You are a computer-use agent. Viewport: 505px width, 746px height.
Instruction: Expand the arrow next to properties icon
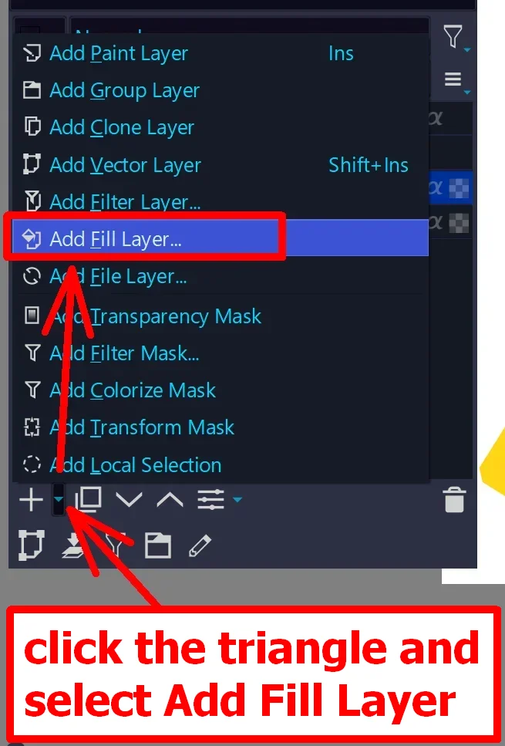237,500
